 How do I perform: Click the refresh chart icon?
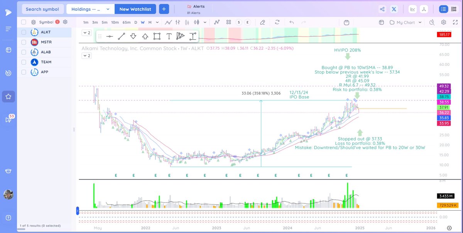(x=277, y=22)
